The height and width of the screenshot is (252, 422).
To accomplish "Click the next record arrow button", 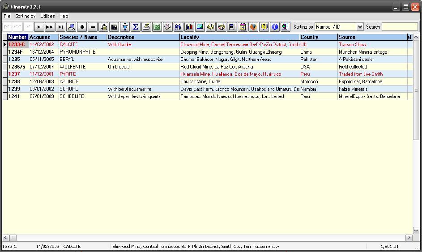I will [39, 27].
